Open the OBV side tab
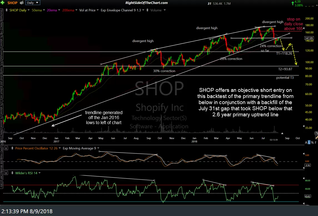The image size is (318, 216). (x=1, y=184)
